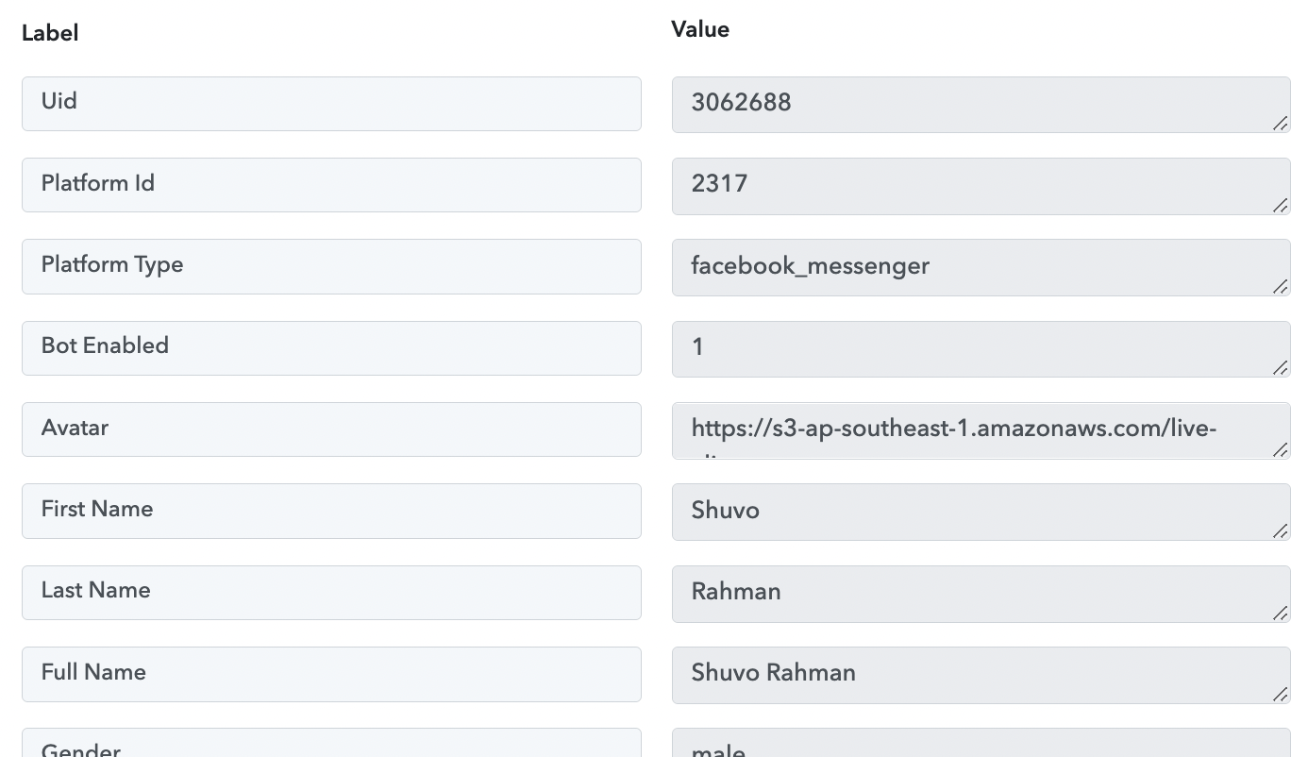
Task: Select the Platform Id label field
Action: (x=331, y=185)
